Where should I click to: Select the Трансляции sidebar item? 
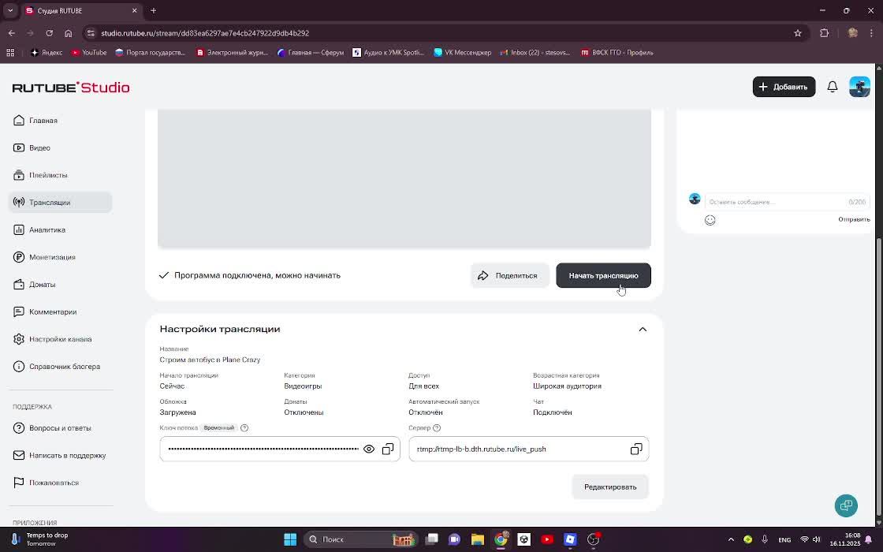(60, 202)
